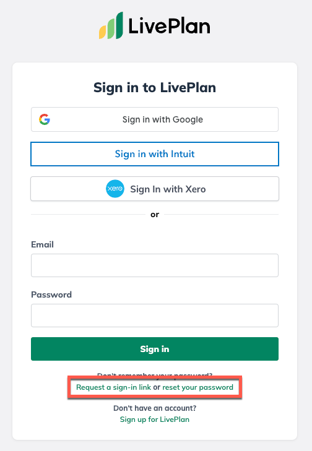
Task: Click the Password field label
Action: point(51,294)
